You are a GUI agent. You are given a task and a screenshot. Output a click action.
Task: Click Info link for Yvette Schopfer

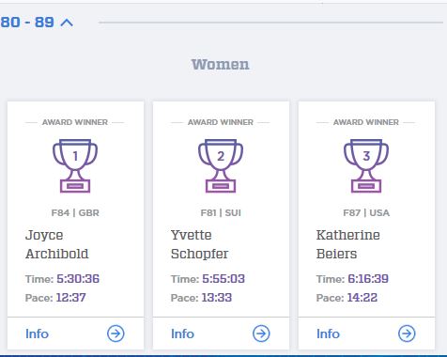point(182,334)
